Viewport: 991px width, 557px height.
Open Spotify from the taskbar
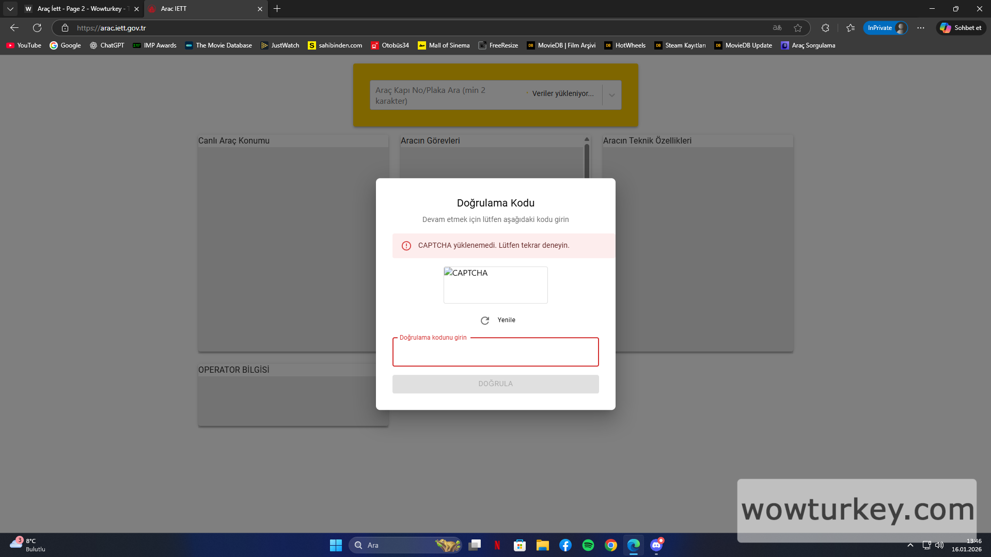588,545
